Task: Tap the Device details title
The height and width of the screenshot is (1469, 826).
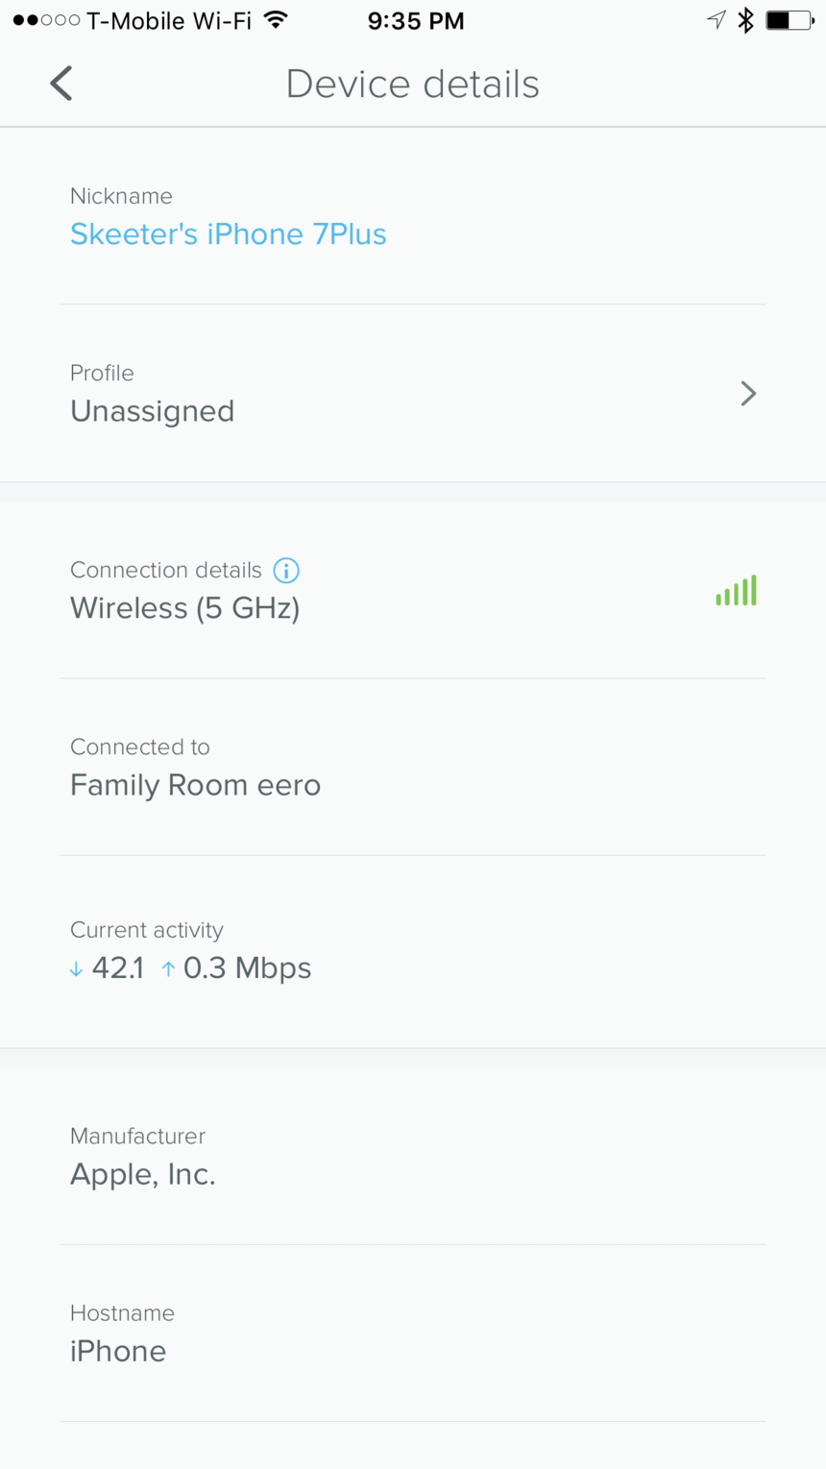Action: [413, 85]
